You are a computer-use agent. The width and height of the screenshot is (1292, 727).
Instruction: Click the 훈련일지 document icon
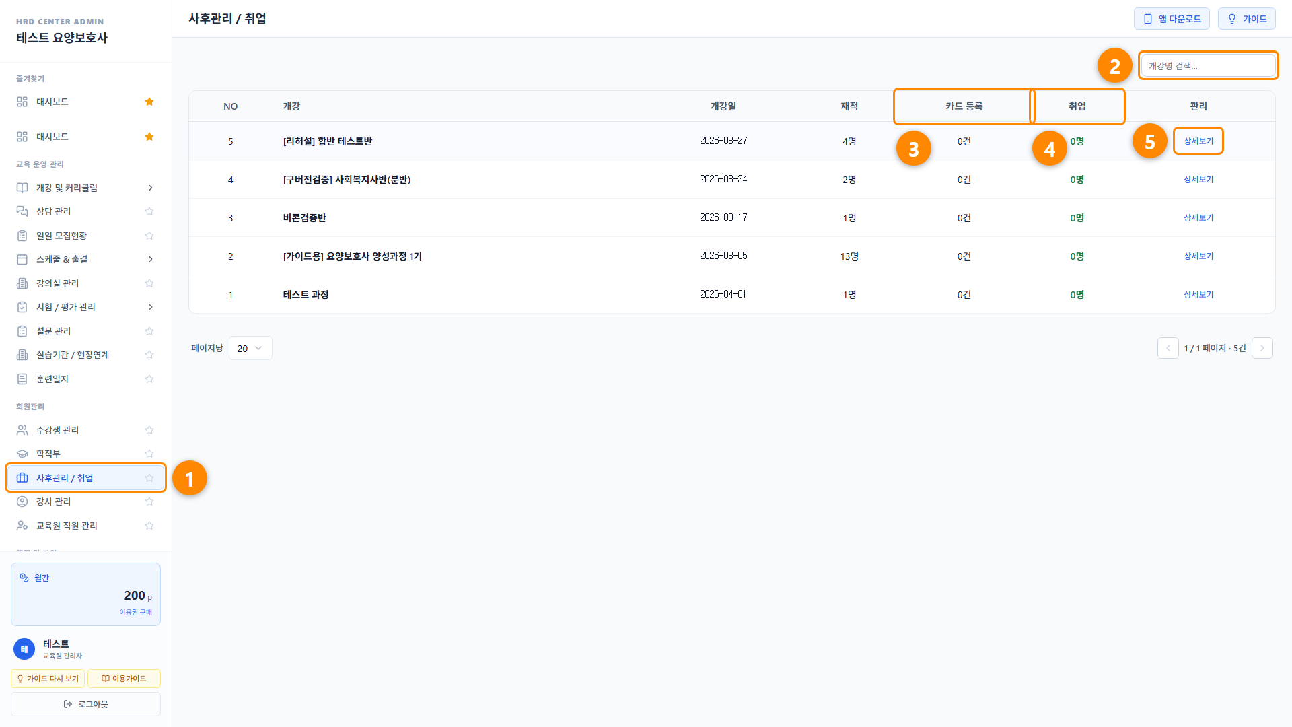22,379
